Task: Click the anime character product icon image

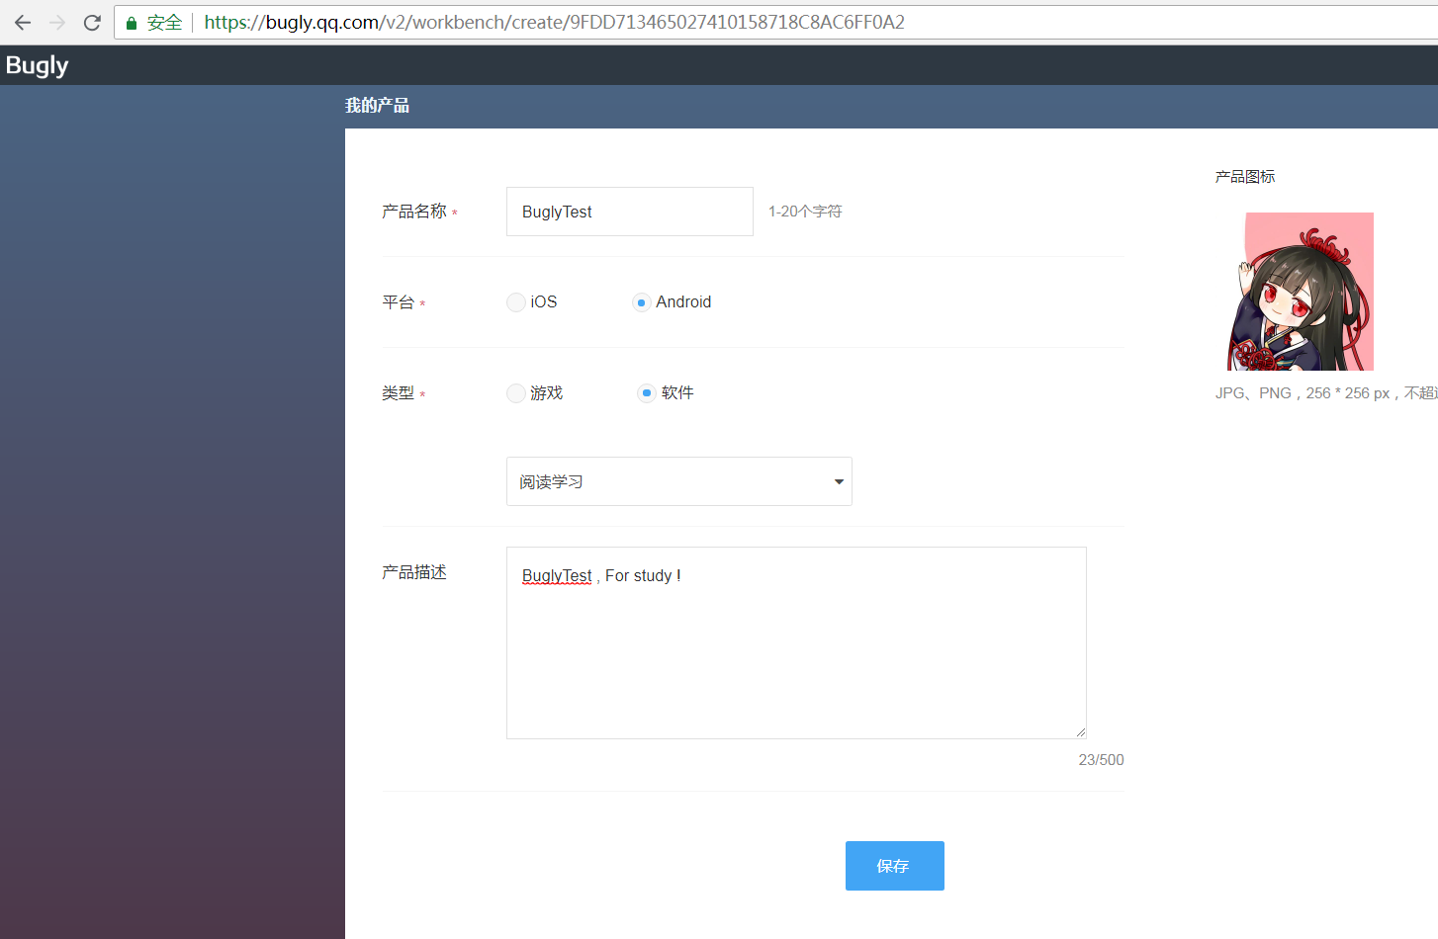Action: coord(1309,291)
